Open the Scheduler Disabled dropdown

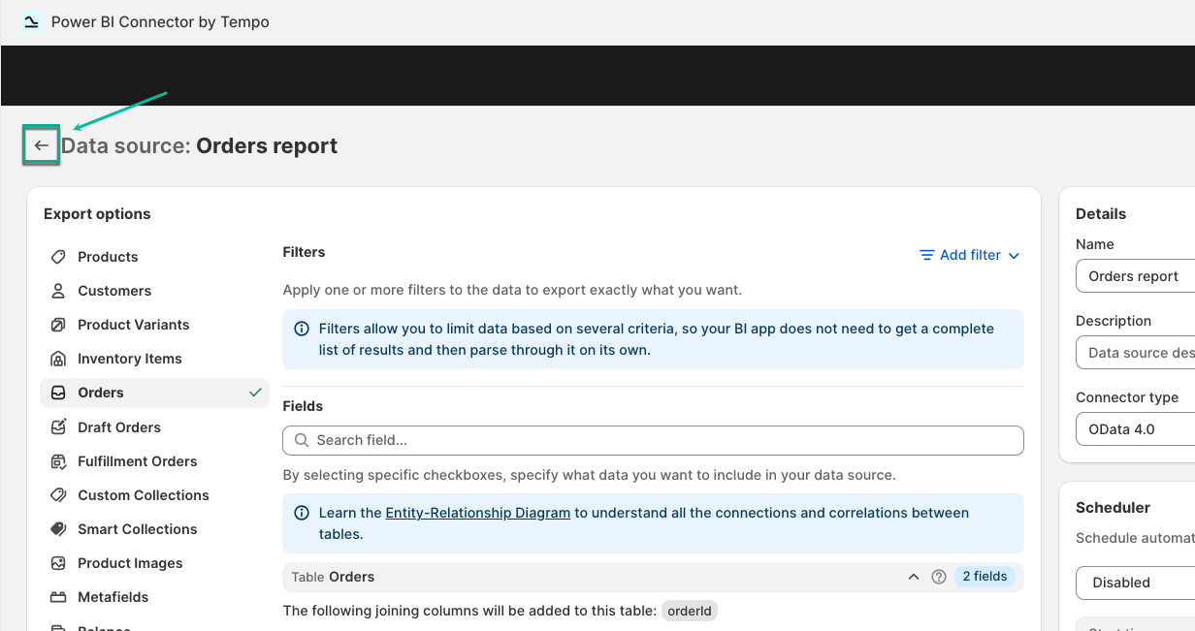[x=1135, y=583]
